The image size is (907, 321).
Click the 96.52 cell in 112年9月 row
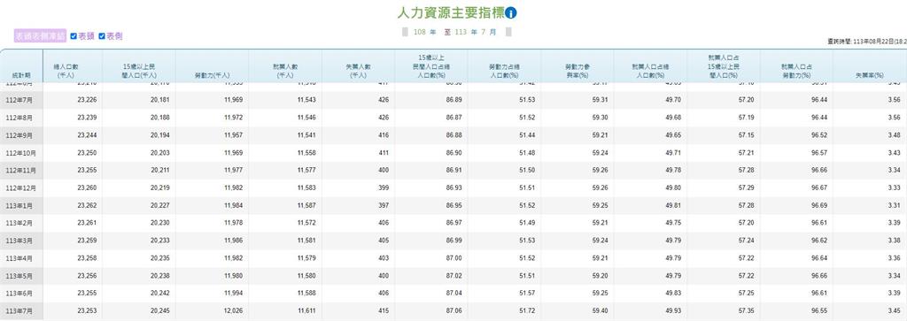[x=819, y=135]
